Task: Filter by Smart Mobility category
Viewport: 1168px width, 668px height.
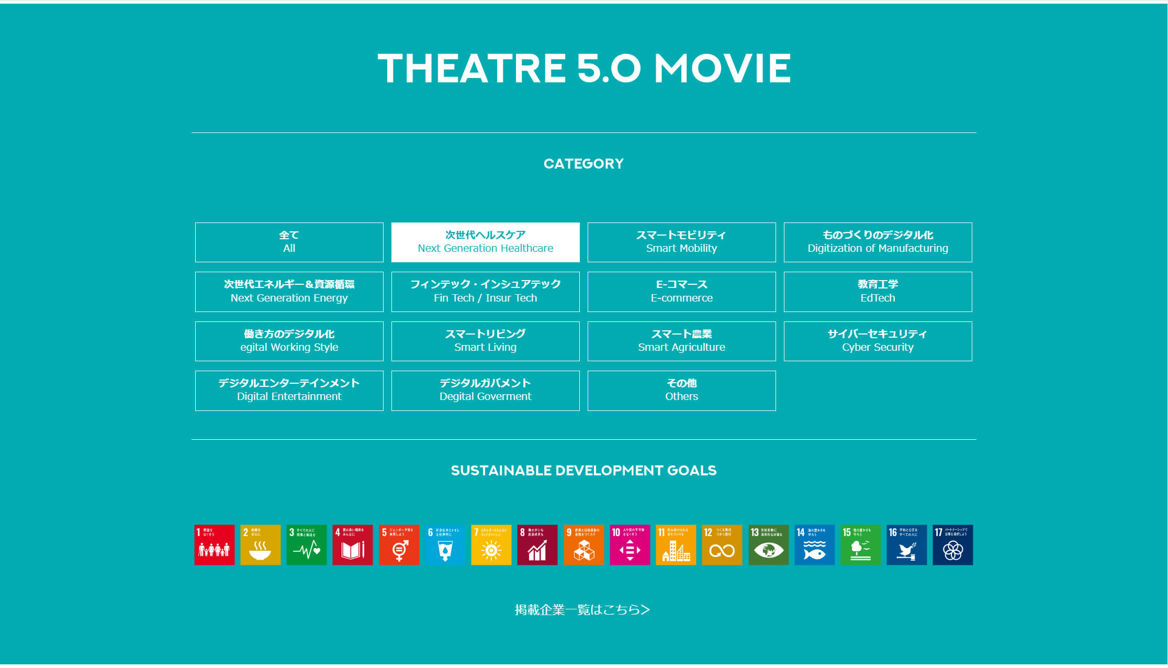Action: (681, 242)
